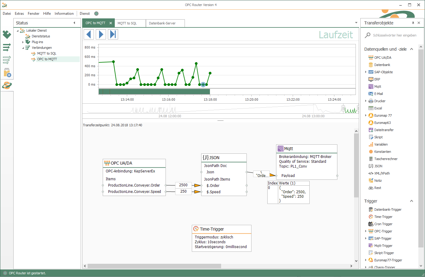
Task: Open the Datei menu
Action: point(7,14)
